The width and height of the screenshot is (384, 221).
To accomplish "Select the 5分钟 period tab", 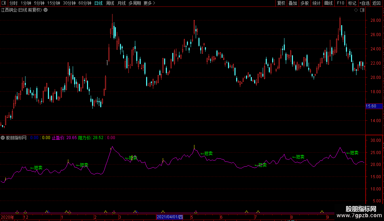I will (39, 3).
